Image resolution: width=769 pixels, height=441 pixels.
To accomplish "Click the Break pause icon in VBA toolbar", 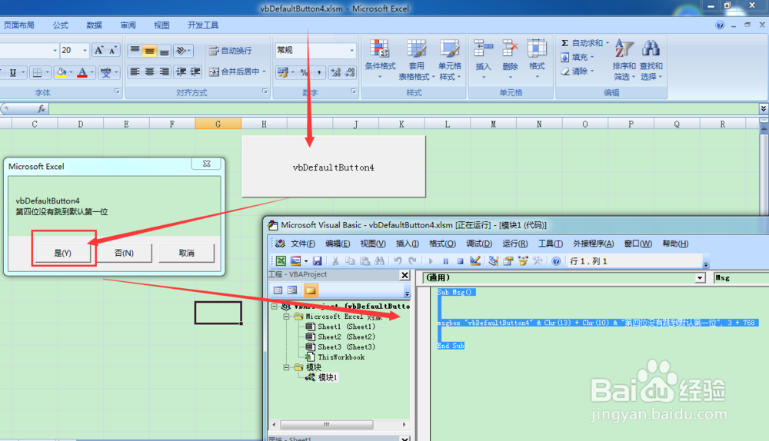I will [x=445, y=261].
